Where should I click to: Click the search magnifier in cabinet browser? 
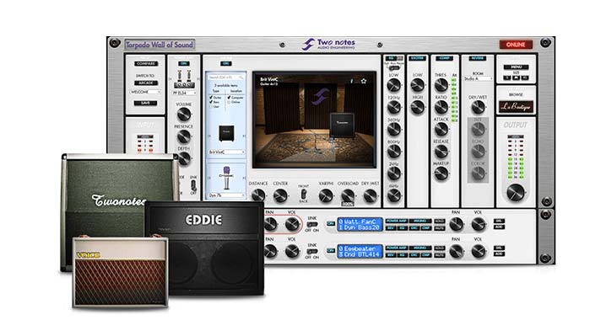(x=241, y=77)
